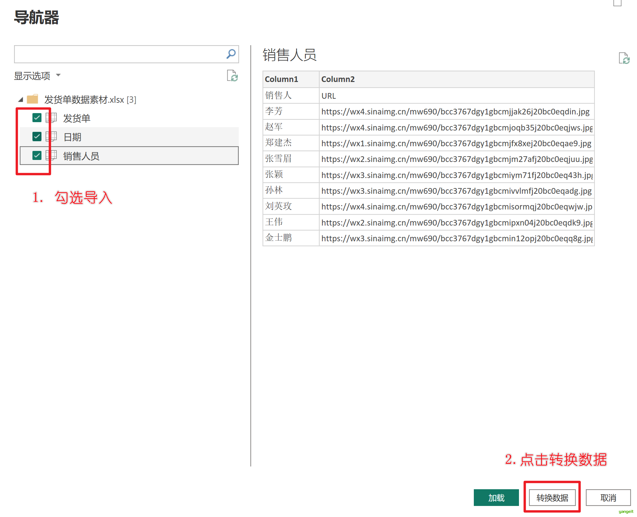Toggle the 日期 checkbox
The width and height of the screenshot is (637, 517).
(37, 137)
